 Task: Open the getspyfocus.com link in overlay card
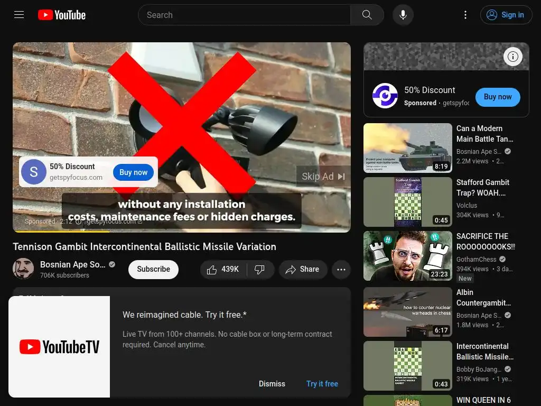click(76, 178)
